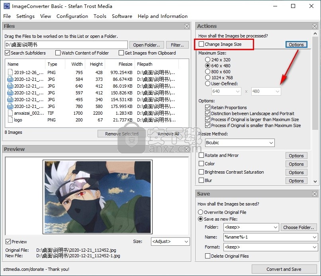Open the Software menu
Image resolution: width=321 pixels, height=276 pixels.
pyautogui.click(x=122, y=16)
